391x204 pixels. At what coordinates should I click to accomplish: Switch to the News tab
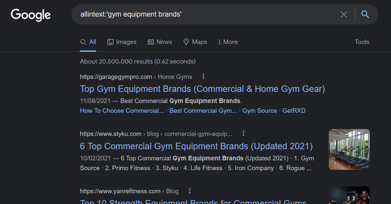(160, 42)
